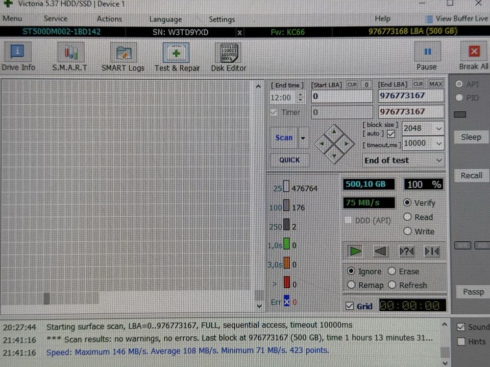Click the WR indicator button
490x367 pixels.
(462, 245)
